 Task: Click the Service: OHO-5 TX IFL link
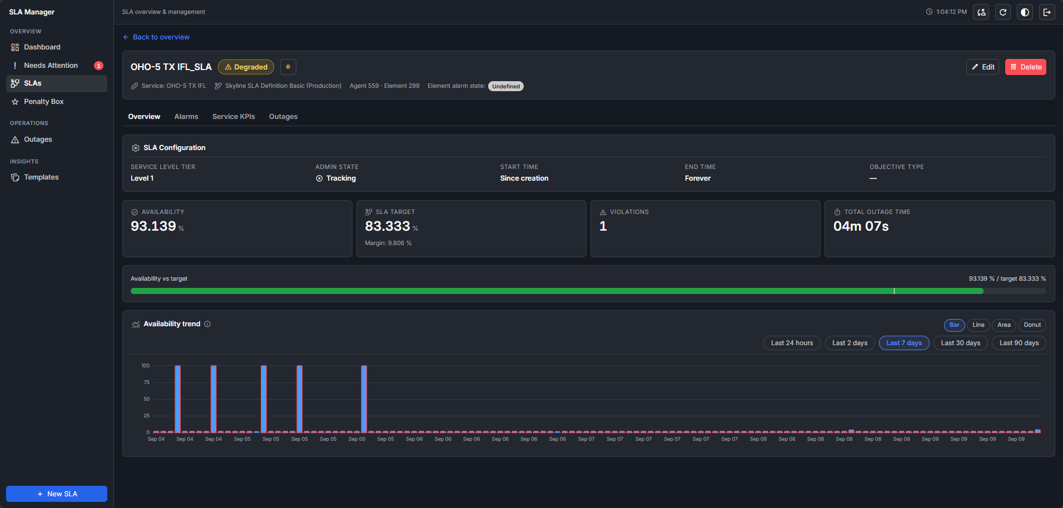(168, 86)
